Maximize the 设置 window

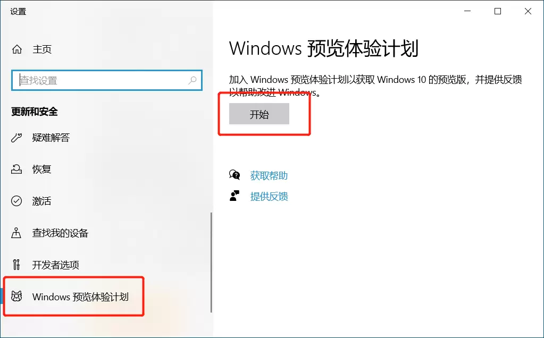pyautogui.click(x=498, y=12)
